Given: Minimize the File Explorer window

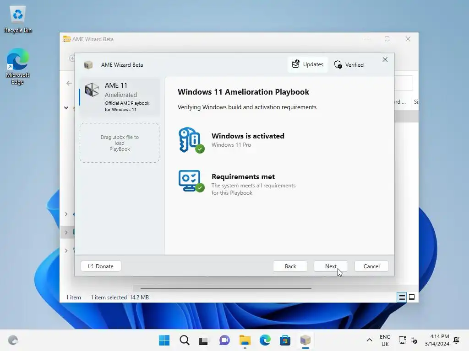Looking at the screenshot, I should click(x=366, y=39).
